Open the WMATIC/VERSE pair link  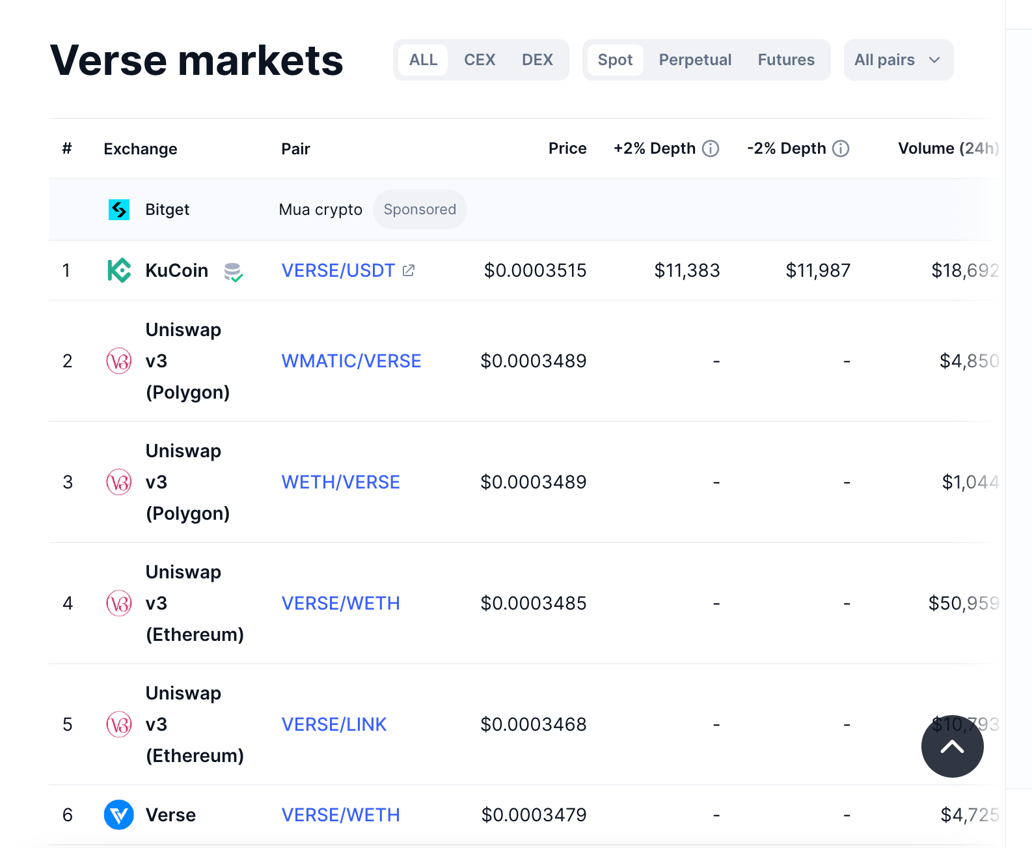351,361
